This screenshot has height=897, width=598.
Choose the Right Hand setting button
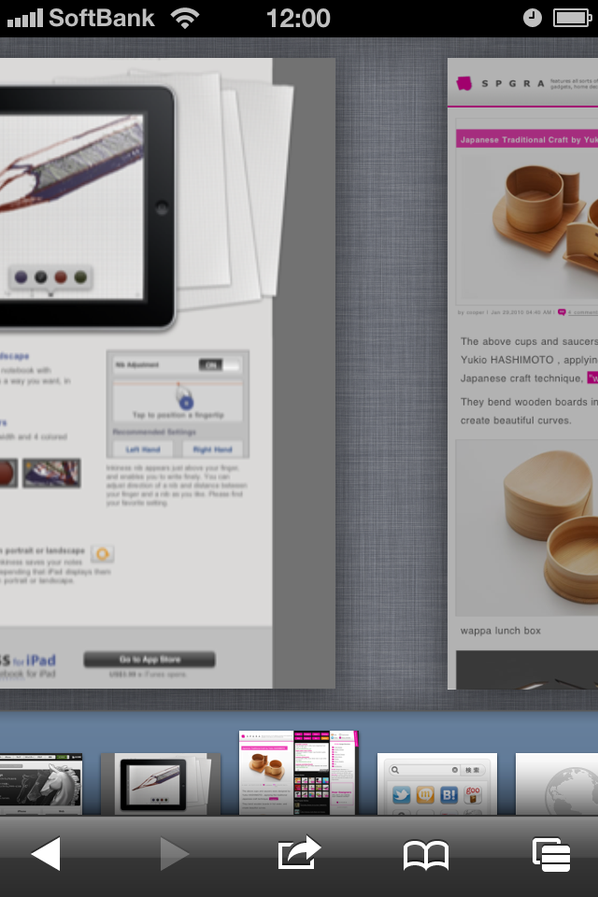pyautogui.click(x=212, y=449)
